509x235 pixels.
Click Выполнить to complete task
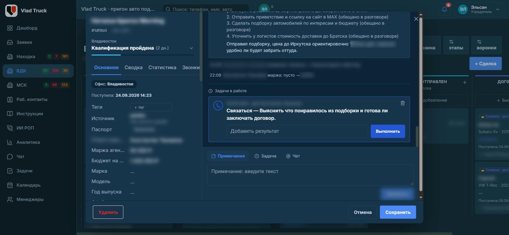[388, 131]
